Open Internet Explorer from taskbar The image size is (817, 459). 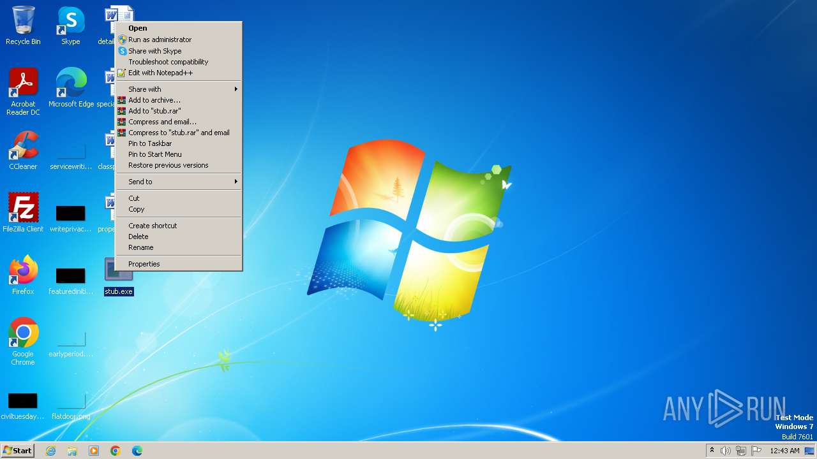51,451
